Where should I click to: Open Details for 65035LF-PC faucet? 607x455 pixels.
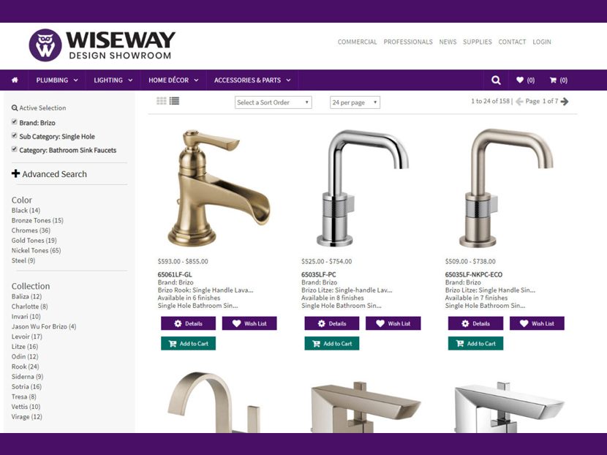(332, 323)
